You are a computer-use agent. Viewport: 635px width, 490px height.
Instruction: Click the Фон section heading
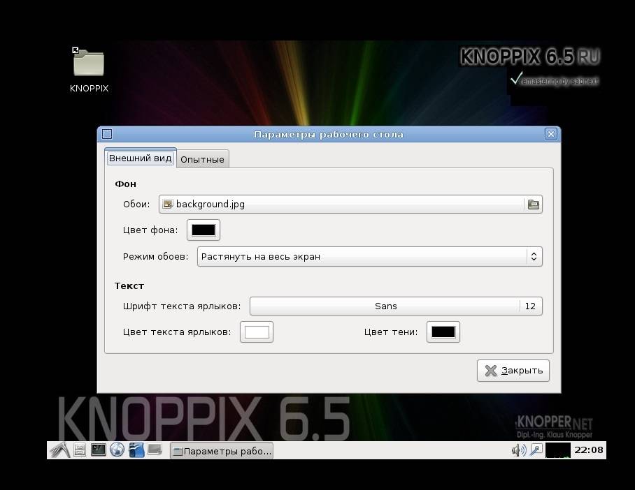(126, 184)
